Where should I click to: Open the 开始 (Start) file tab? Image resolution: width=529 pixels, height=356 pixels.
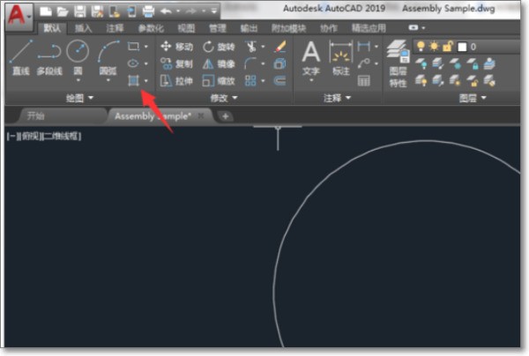point(35,115)
